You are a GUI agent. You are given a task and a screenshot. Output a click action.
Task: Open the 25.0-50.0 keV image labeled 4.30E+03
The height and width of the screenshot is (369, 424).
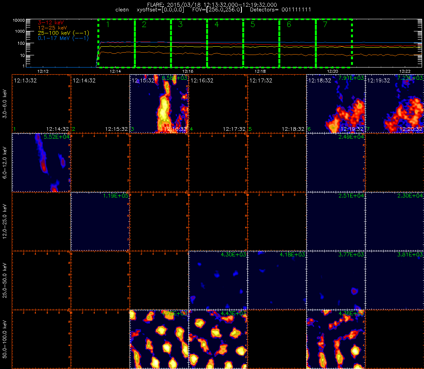[x=218, y=280]
